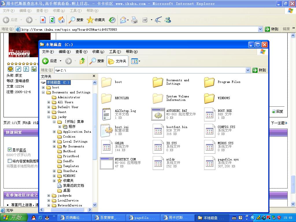Click the IE Print icon
Image resolution: width=296 pixels, height=222 pixels.
pyautogui.click(x=134, y=20)
